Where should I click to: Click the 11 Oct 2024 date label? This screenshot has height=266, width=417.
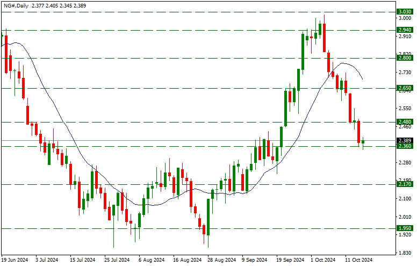[359, 260]
